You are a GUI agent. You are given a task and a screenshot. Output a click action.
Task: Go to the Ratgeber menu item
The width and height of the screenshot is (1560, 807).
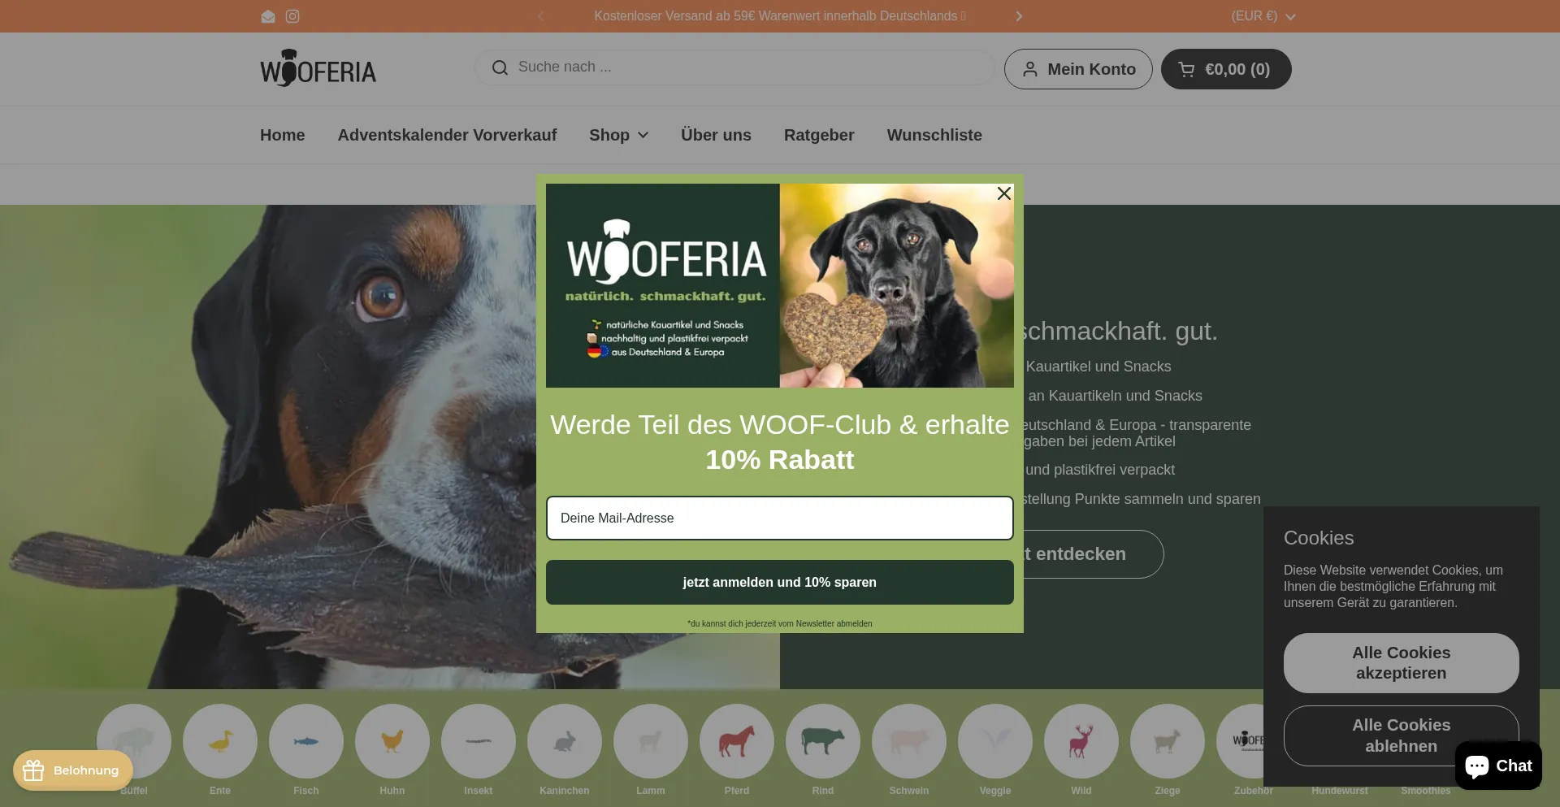[x=819, y=135]
